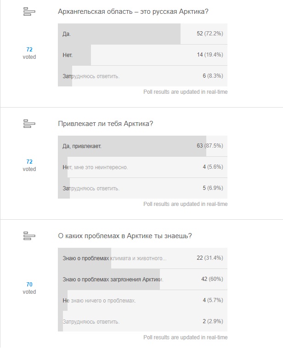Click the '72 voted' count of first poll

29,53
